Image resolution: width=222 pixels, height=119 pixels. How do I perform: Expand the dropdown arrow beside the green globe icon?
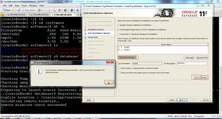pos(74,10)
